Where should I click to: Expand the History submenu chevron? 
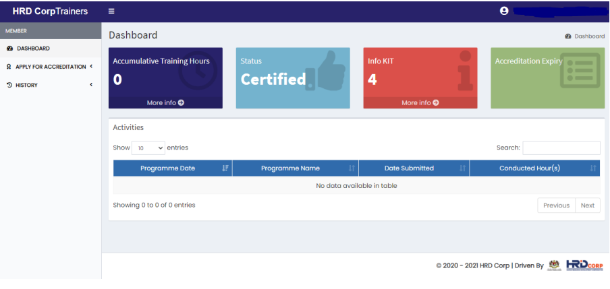(x=91, y=85)
